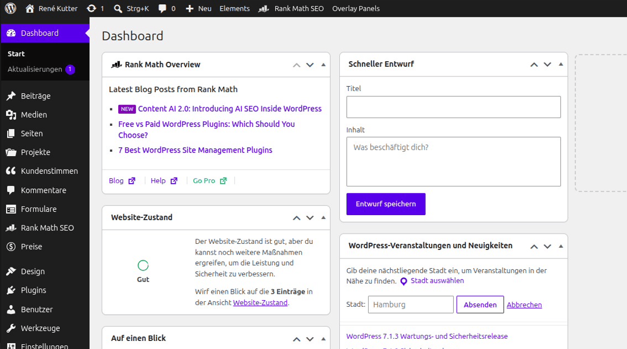Focus the Inhalt text area
Viewport: 627px width, 349px height.
[453, 161]
